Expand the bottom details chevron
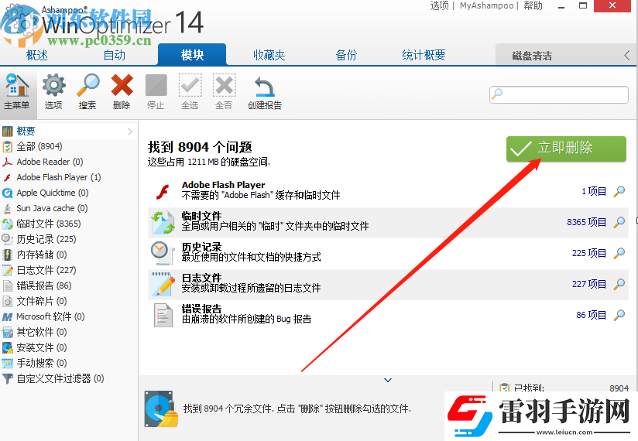 [x=388, y=380]
